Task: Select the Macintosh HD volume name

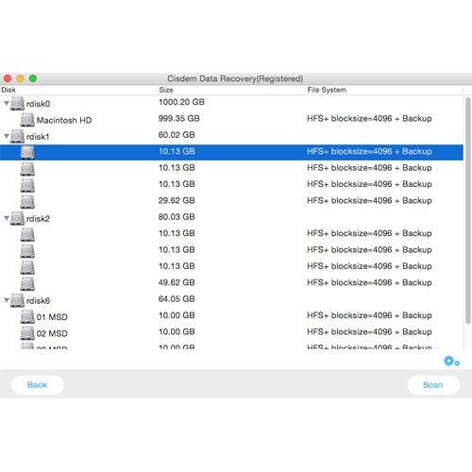Action: (64, 120)
